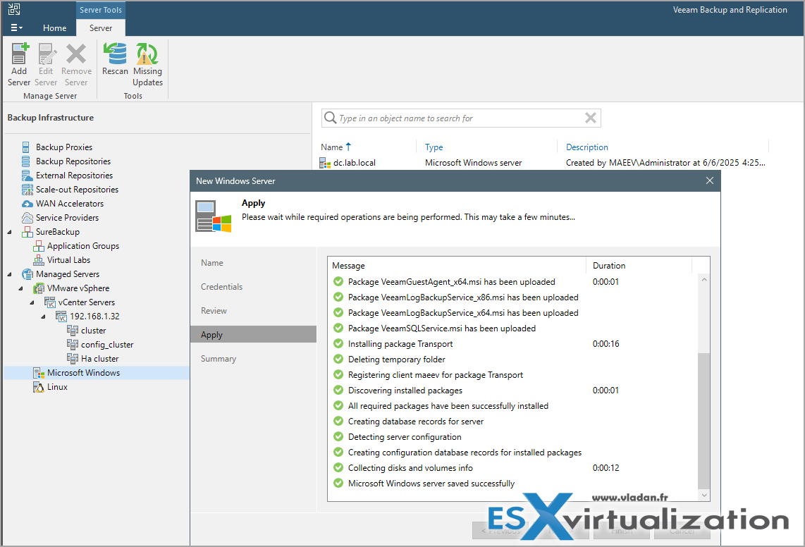805x547 pixels.
Task: Select the dc.lab.local server row
Action: pos(544,163)
